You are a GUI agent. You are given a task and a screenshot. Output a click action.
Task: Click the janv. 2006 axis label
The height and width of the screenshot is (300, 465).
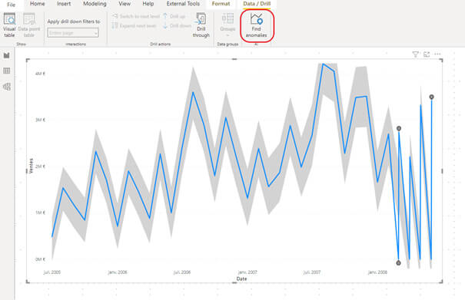click(x=118, y=272)
